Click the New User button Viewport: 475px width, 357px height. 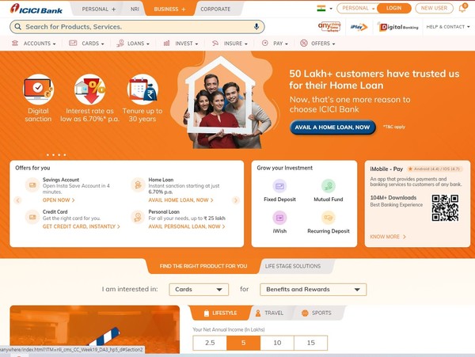(434, 8)
